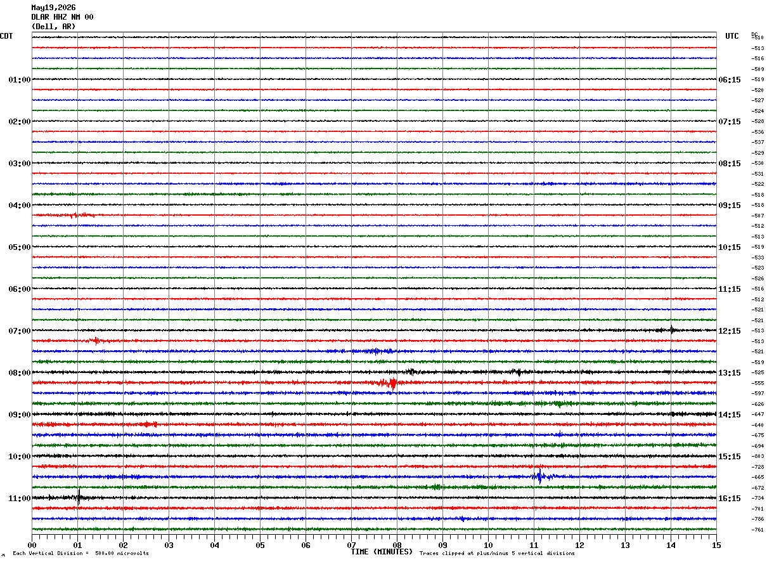Click the DC offset value -507
Viewport: 767px width, 562px height.
[x=757, y=216]
